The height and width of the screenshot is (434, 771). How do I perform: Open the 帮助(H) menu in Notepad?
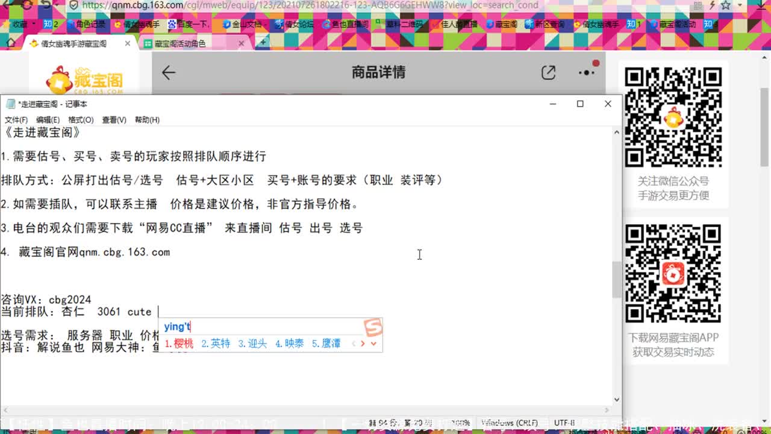click(147, 120)
